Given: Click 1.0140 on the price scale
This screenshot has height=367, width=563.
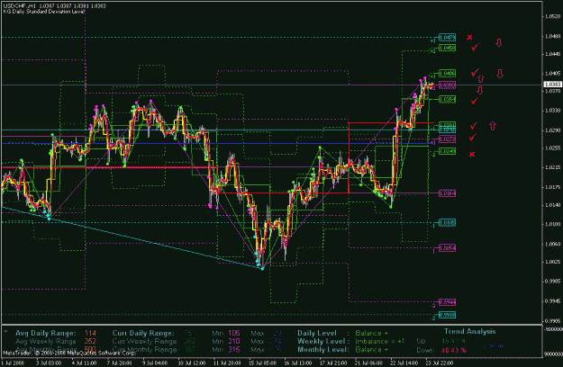Looking at the screenshot, I should pyautogui.click(x=552, y=205).
